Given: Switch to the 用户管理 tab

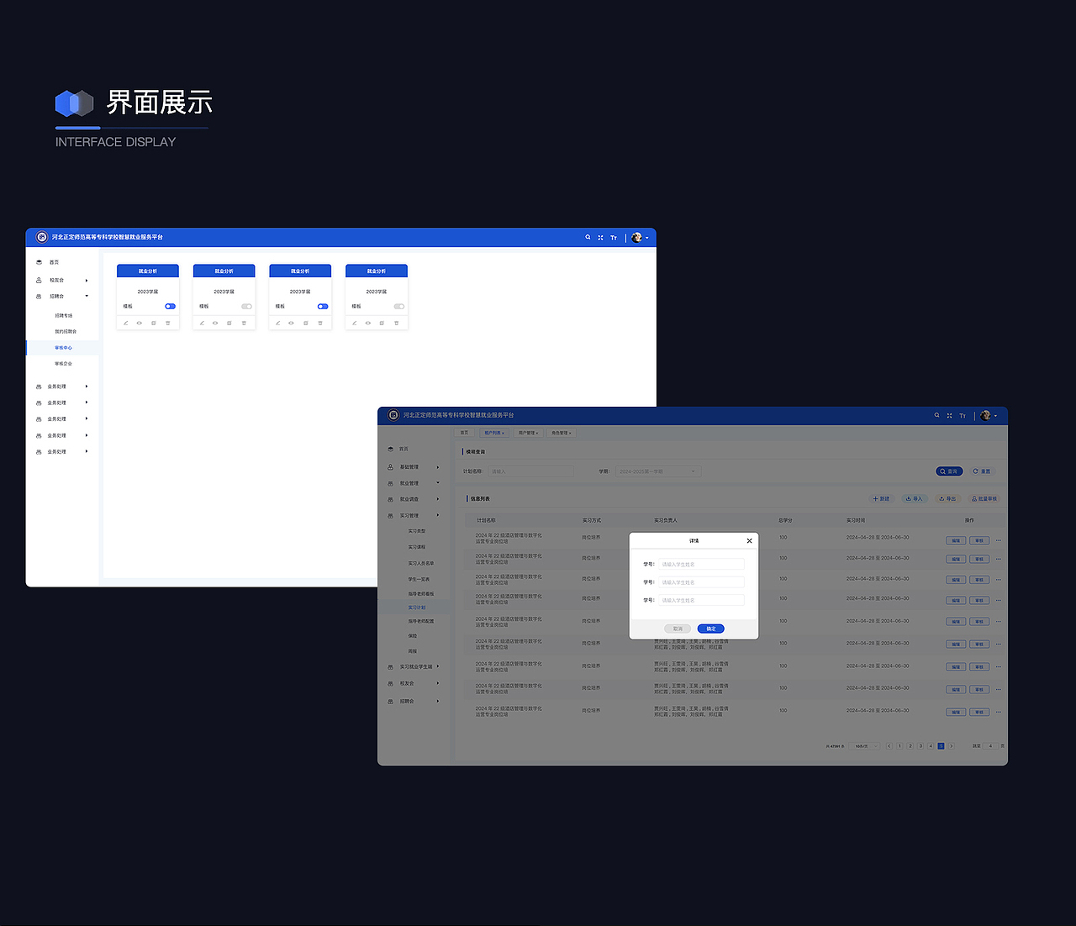Looking at the screenshot, I should pyautogui.click(x=528, y=433).
